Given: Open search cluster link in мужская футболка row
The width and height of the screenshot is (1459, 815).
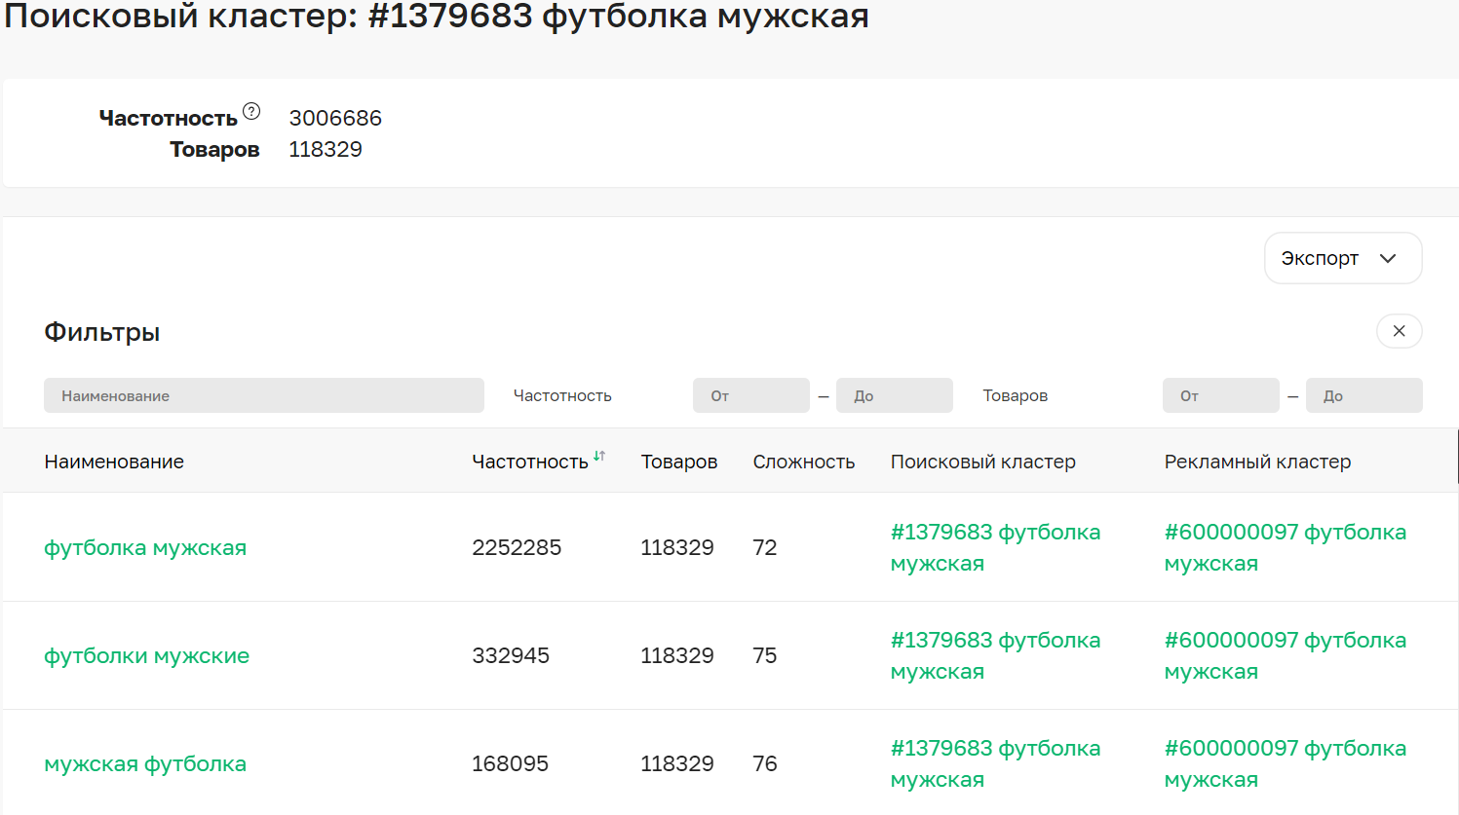Looking at the screenshot, I should (995, 763).
